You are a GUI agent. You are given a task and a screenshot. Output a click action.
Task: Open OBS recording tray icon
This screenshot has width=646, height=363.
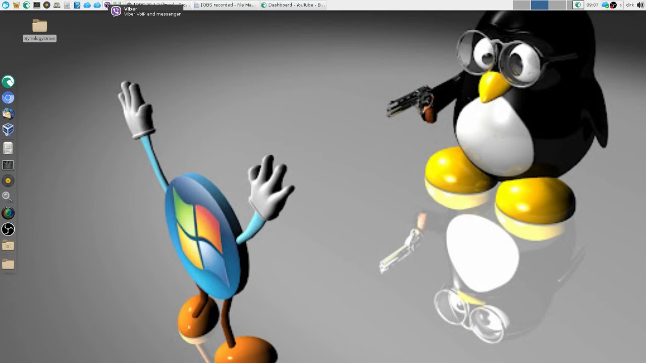click(613, 5)
